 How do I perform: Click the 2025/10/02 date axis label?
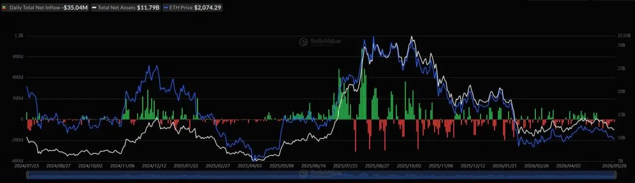tap(409, 167)
